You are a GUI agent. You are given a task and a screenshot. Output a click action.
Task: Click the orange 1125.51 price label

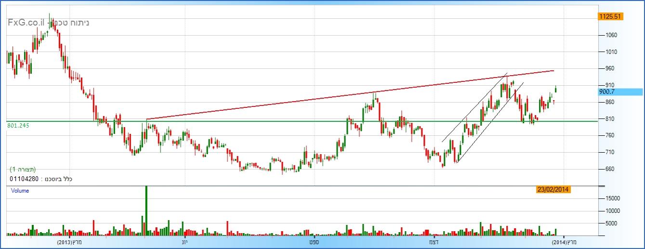pos(610,16)
